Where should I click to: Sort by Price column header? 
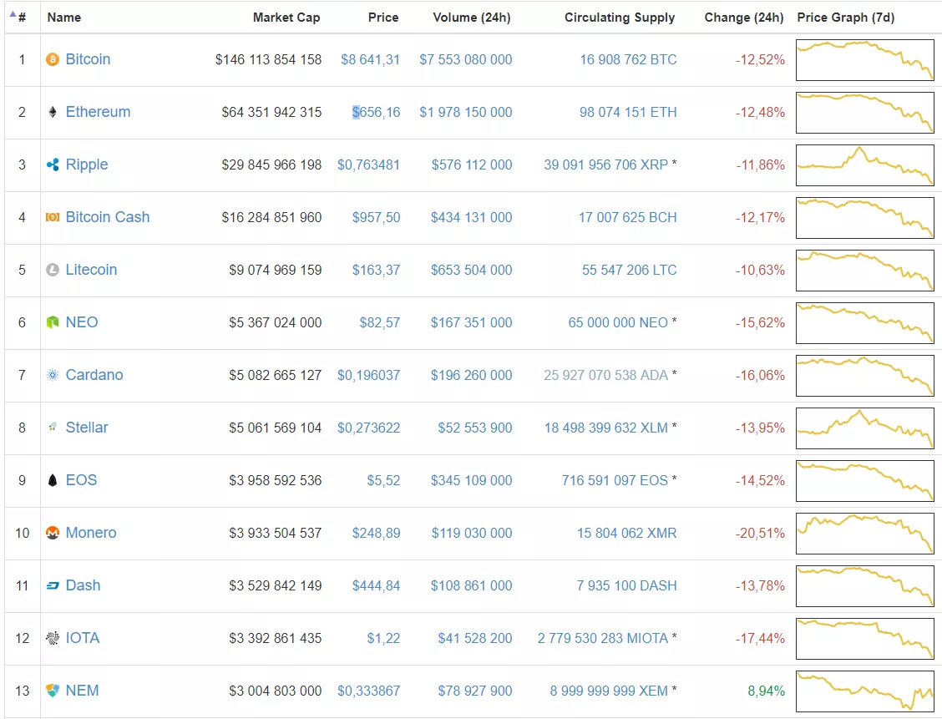tap(383, 18)
